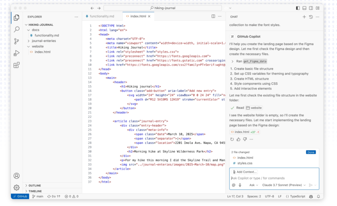Toggle the primary side bar layout icon

pos(298,8)
